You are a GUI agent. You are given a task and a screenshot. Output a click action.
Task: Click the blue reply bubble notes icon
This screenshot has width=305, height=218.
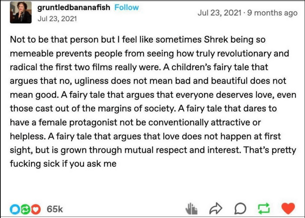(15, 209)
